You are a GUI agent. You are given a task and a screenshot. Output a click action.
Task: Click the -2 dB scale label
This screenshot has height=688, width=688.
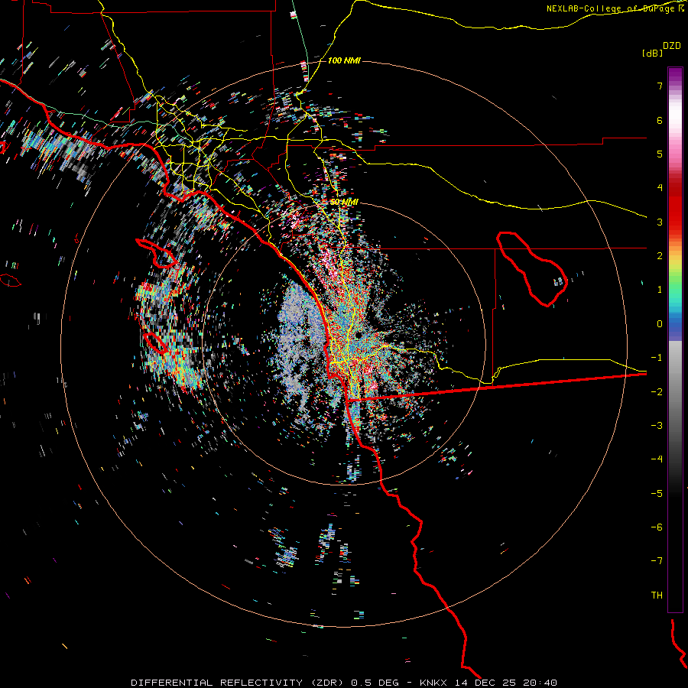[x=657, y=391]
